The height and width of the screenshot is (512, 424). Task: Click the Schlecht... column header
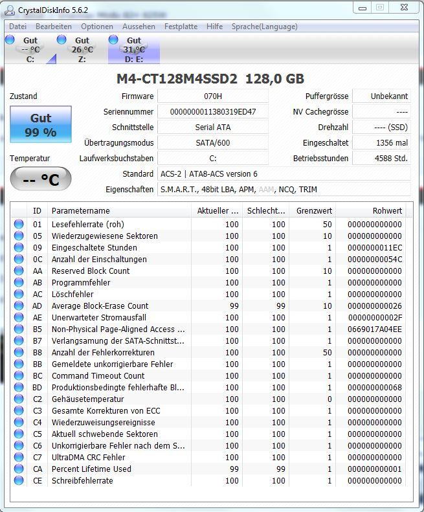pos(265,210)
